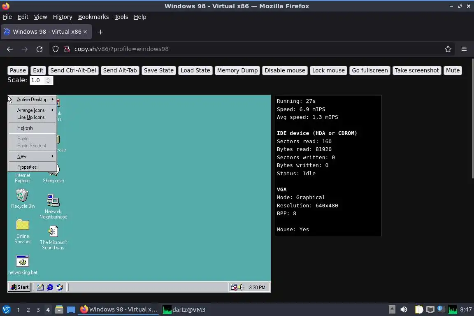Switch to host workspace 2

[x=28, y=310]
